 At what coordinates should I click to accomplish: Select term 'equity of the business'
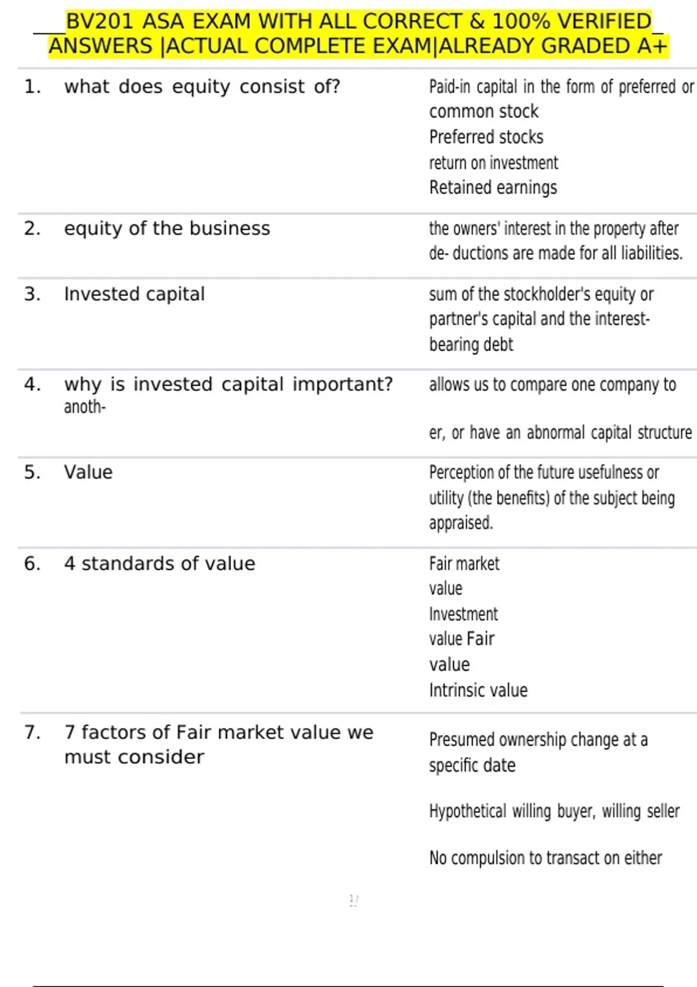point(167,229)
